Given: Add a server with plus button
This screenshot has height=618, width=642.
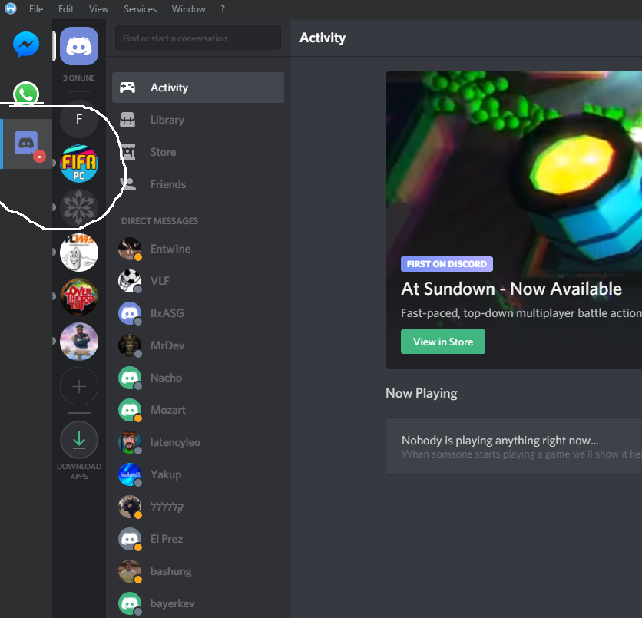Looking at the screenshot, I should [x=79, y=386].
